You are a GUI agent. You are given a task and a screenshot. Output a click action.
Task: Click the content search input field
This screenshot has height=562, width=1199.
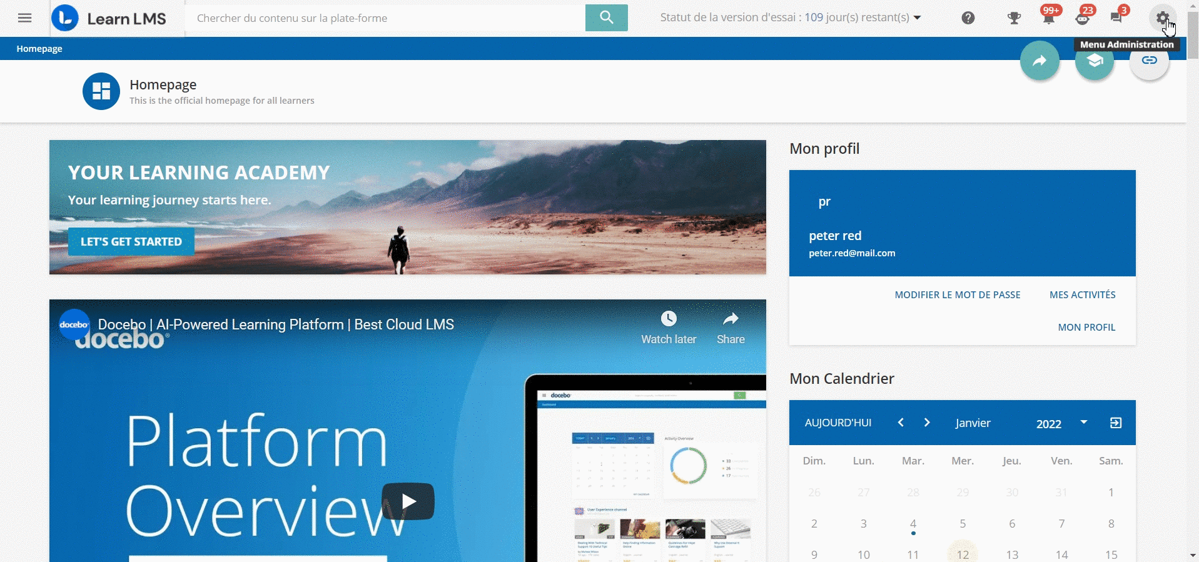pos(385,18)
